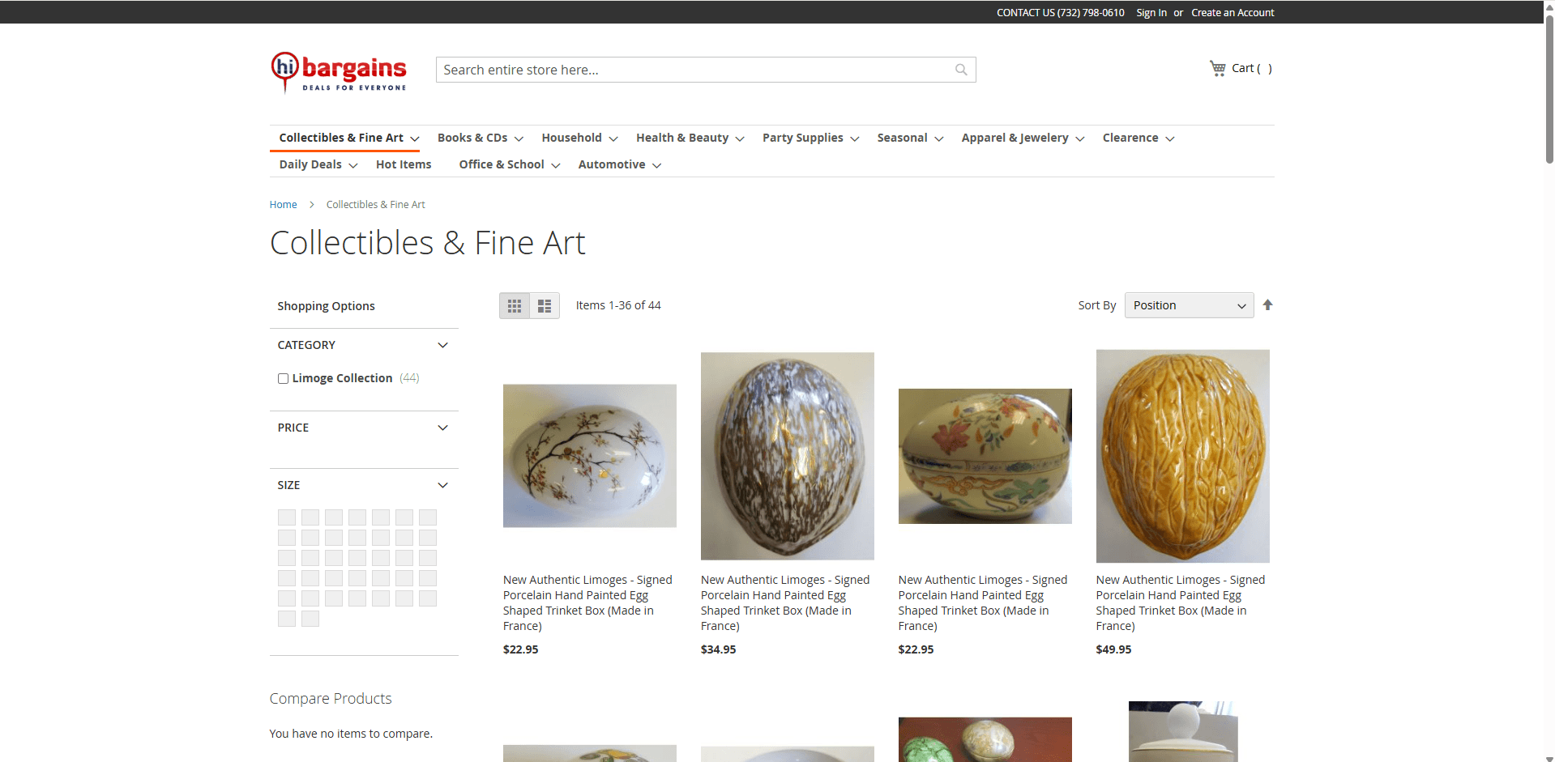Click the hi bargains logo
Image resolution: width=1555 pixels, height=762 pixels.
[x=339, y=72]
